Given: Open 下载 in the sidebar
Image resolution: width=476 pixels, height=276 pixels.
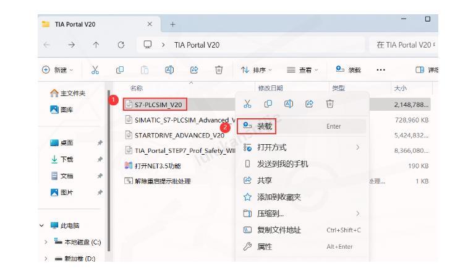Looking at the screenshot, I should (62, 159).
